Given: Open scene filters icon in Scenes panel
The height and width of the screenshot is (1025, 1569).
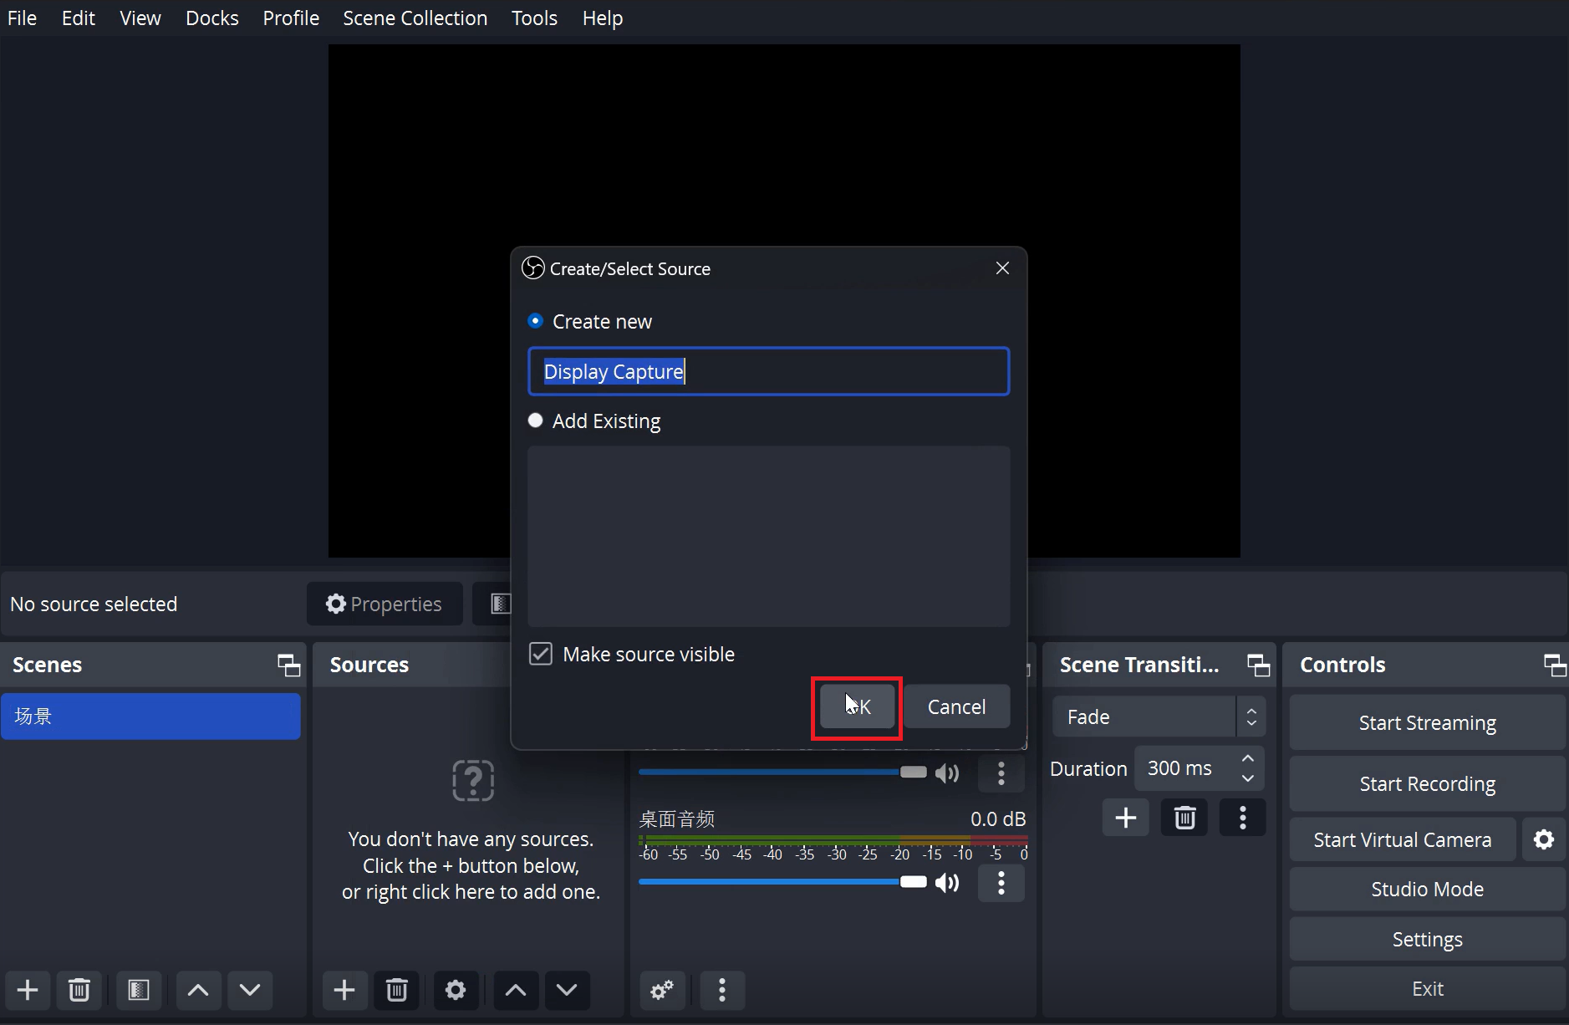Looking at the screenshot, I should (x=139, y=990).
